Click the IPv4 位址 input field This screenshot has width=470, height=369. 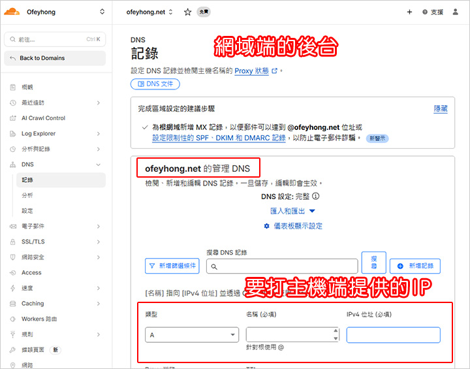pyautogui.click(x=393, y=335)
